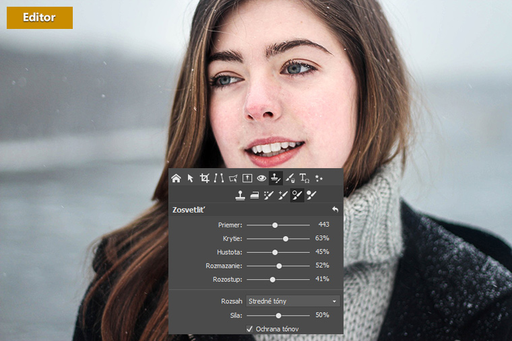Click the Priemer slider handle
This screenshot has height=341, width=512.
[275, 225]
